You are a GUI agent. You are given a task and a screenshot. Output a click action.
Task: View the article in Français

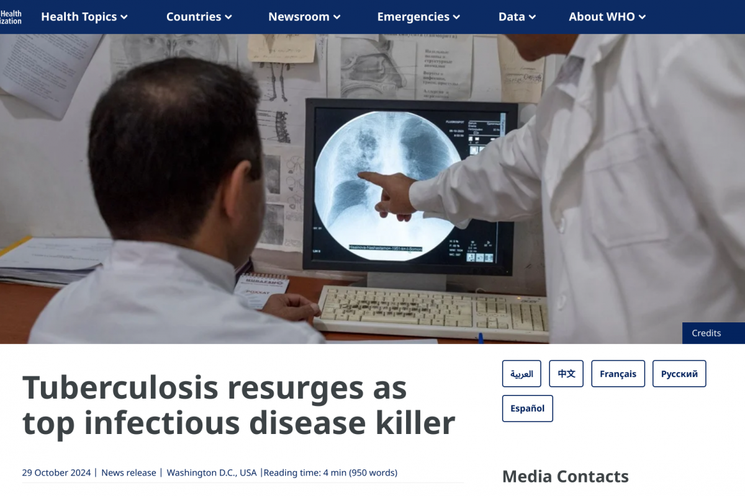pos(618,374)
